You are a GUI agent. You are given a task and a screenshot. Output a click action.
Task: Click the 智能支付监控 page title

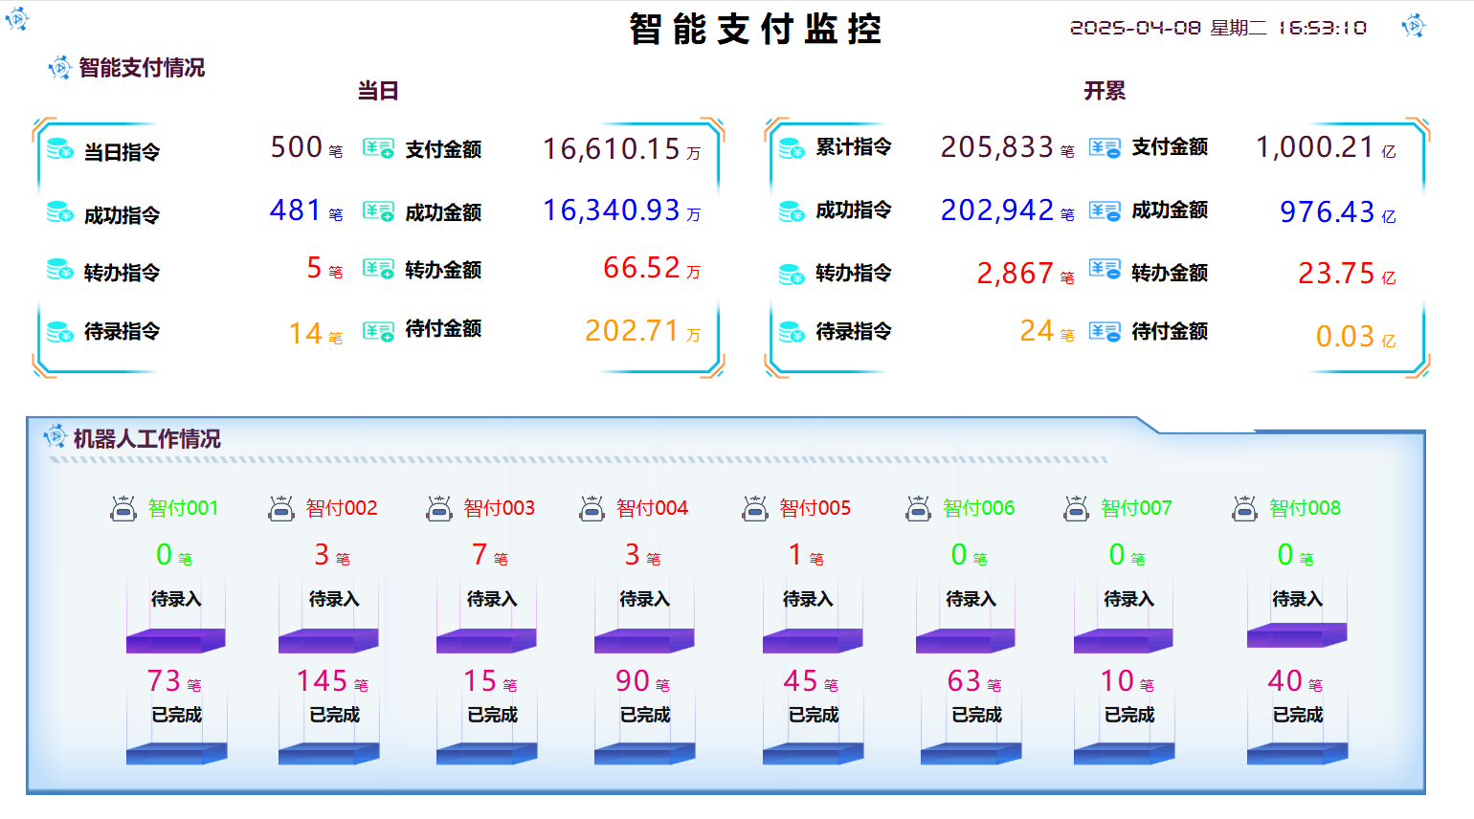pos(755,29)
